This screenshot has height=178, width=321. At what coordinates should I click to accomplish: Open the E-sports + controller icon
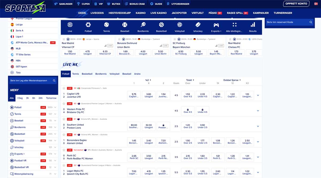(x=216, y=25)
